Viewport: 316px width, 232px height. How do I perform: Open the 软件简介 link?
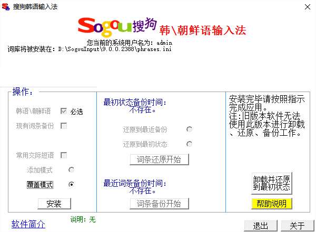pyautogui.click(x=28, y=224)
